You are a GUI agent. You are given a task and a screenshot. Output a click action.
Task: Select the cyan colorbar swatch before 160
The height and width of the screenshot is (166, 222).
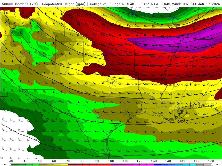tap(193, 165)
